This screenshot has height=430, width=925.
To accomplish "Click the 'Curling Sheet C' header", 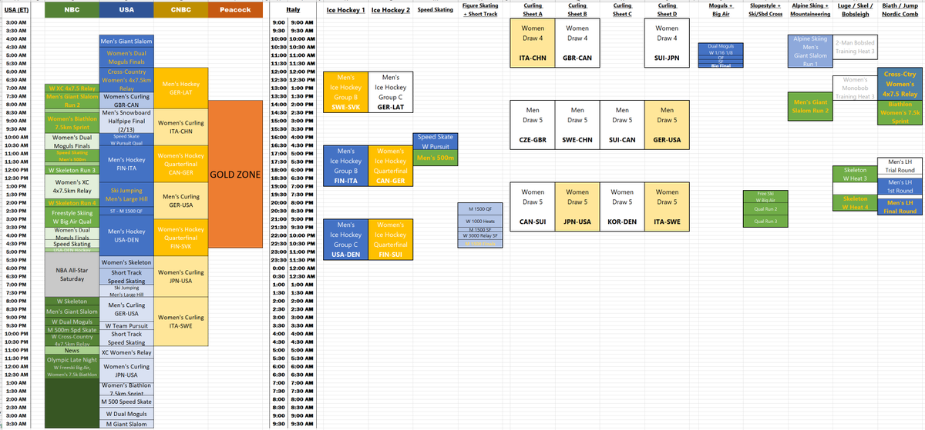I will click(x=622, y=9).
